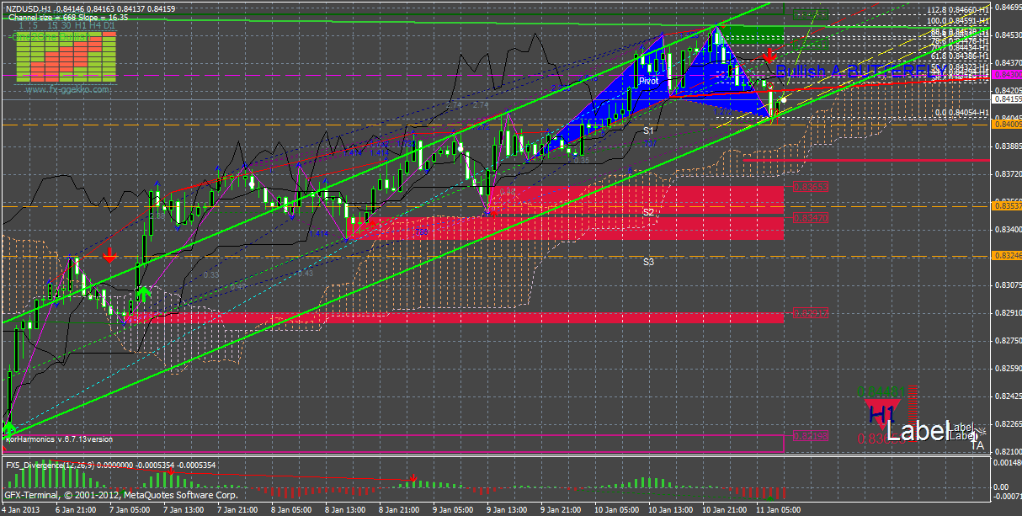The width and height of the screenshot is (1022, 516).
Task: Click the magenta 0.8430 price axis tag
Action: [1007, 74]
